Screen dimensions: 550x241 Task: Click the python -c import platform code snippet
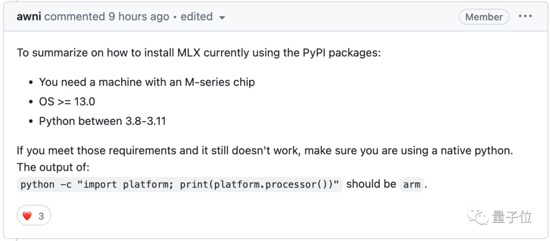point(180,184)
